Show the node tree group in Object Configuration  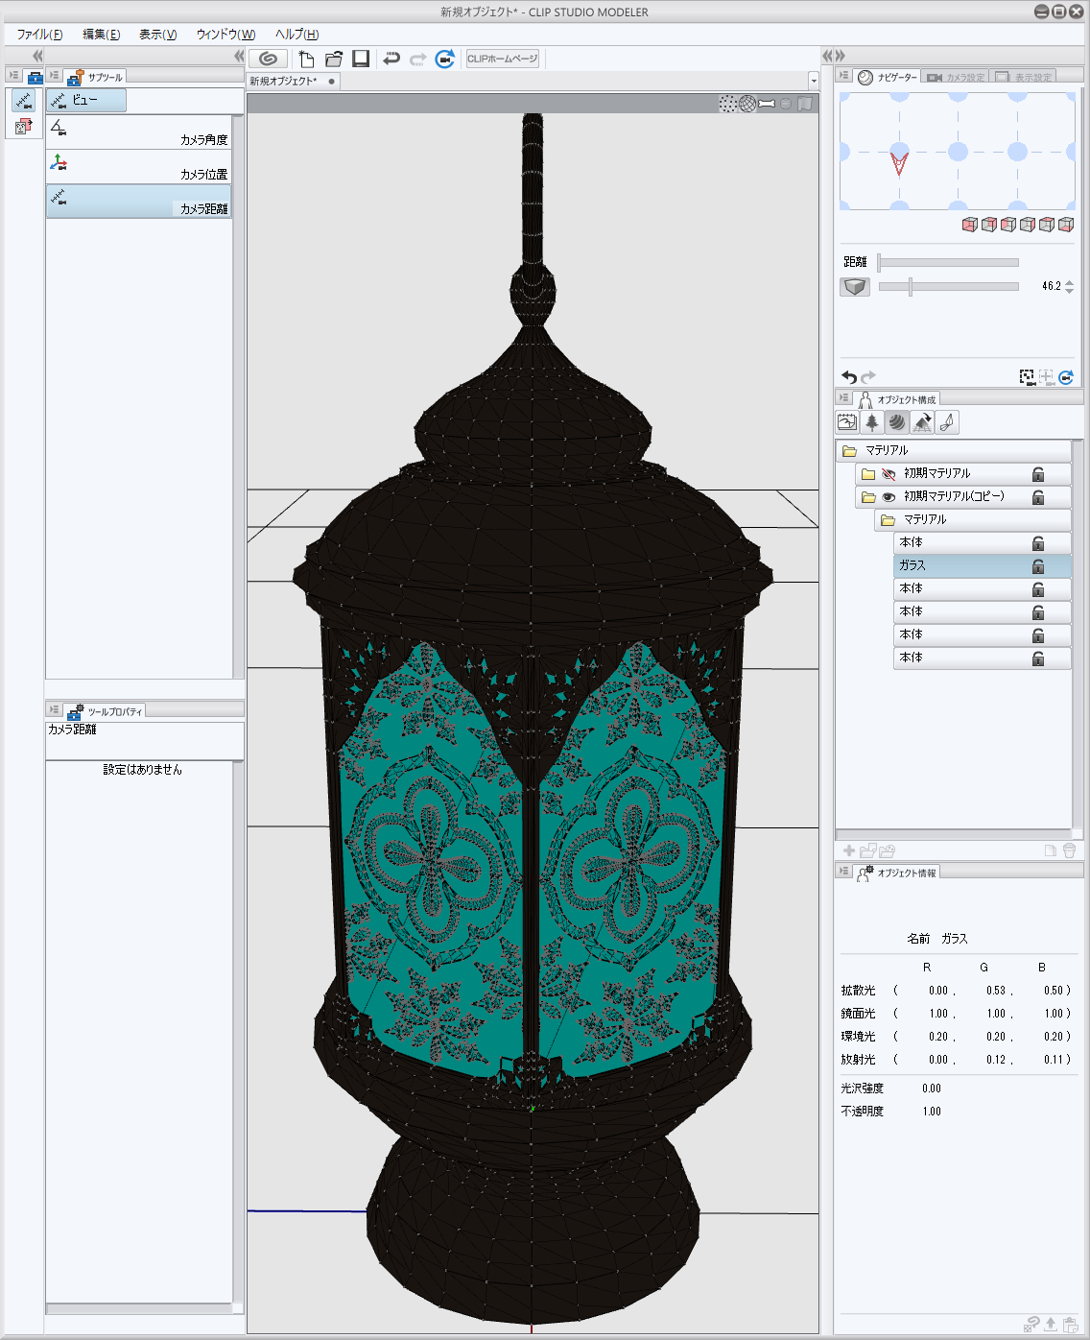pyautogui.click(x=872, y=422)
